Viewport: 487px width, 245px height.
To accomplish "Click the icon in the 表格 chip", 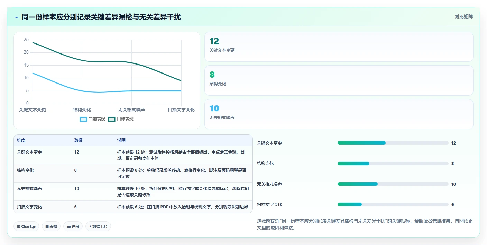I will coord(47,227).
